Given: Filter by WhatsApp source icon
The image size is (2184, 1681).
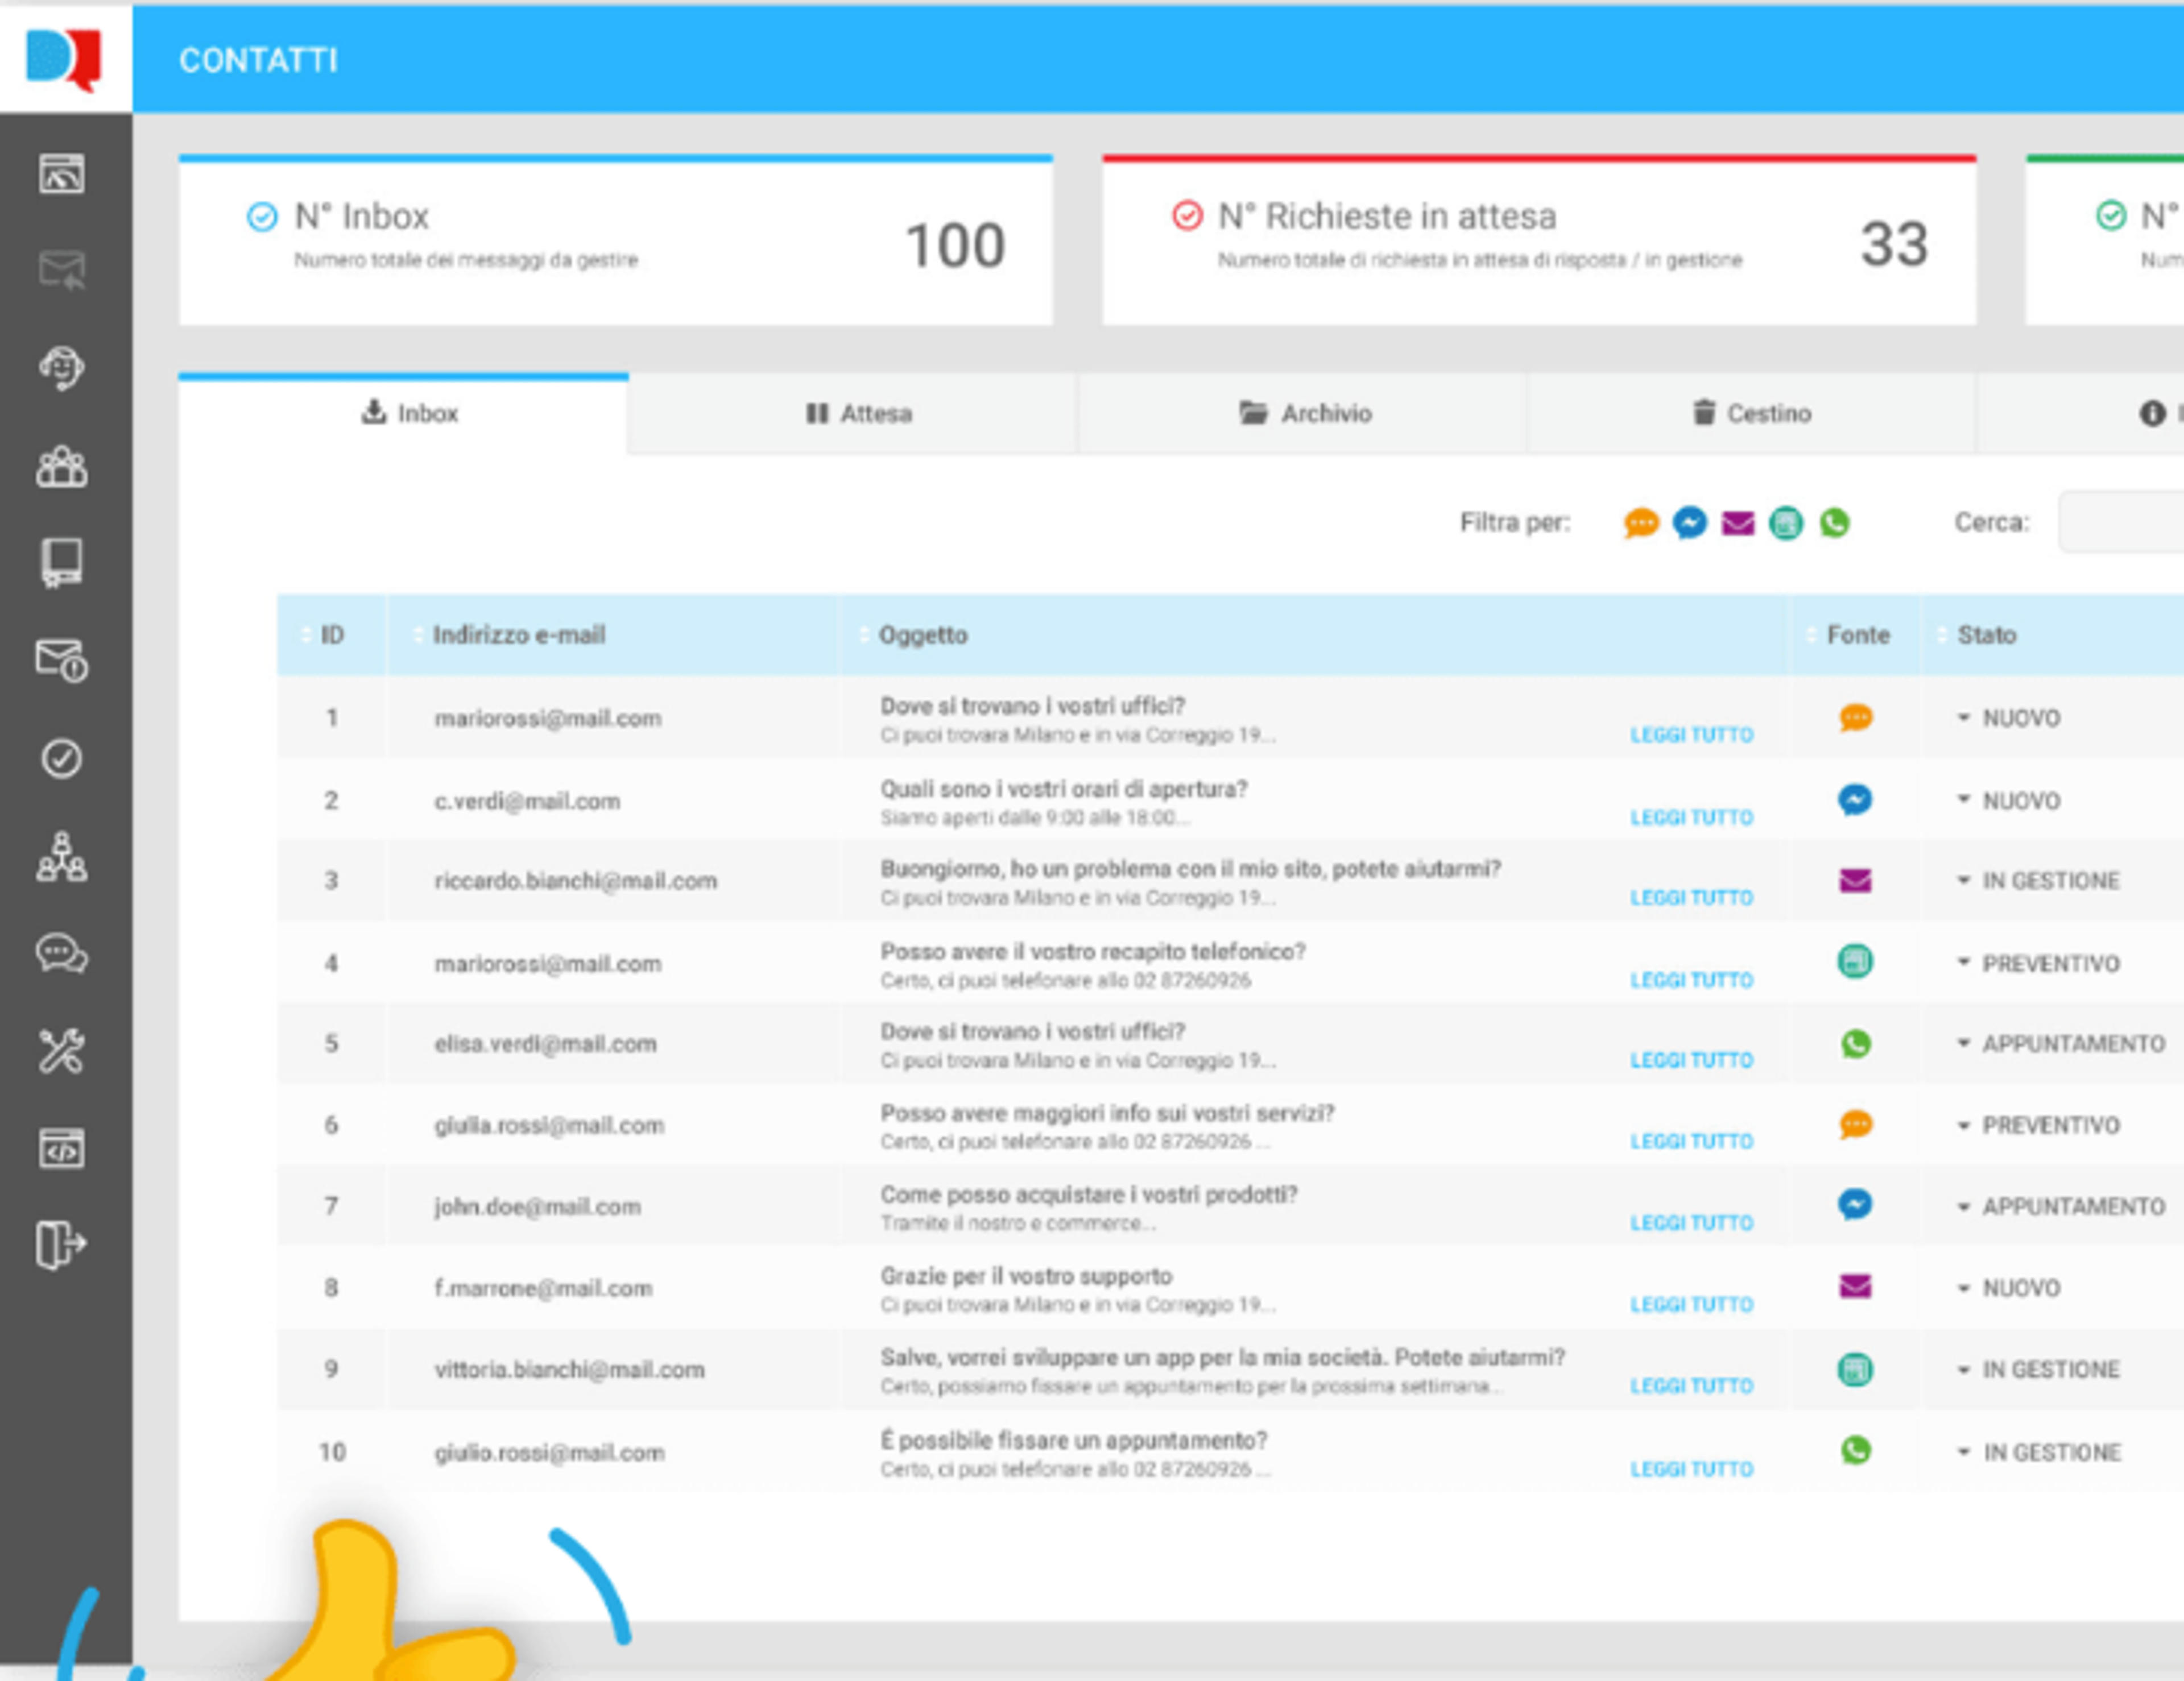Looking at the screenshot, I should [1834, 522].
